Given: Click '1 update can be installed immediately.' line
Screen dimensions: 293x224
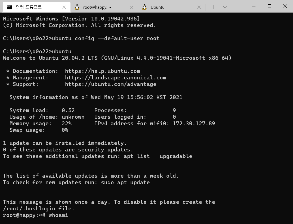Looking at the screenshot, I should [65, 143].
